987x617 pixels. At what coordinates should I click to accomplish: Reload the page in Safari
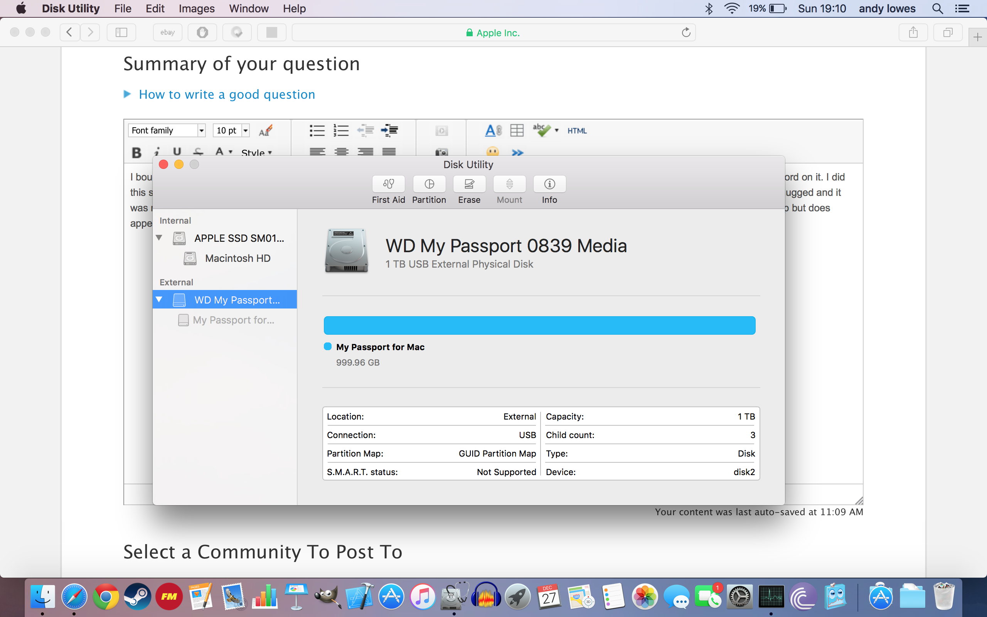point(686,32)
